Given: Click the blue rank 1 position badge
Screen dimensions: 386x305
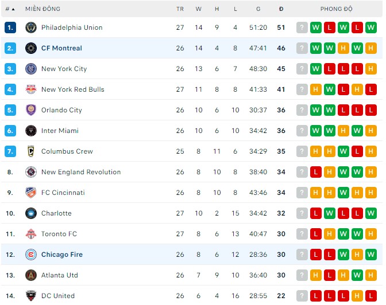Looking at the screenshot, I should tap(10, 28).
